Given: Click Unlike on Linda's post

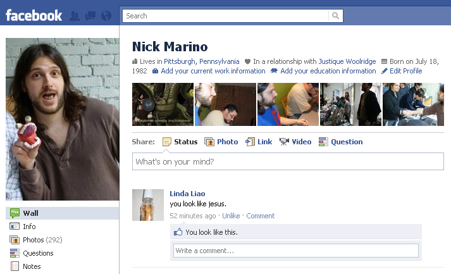Looking at the screenshot, I should (231, 216).
